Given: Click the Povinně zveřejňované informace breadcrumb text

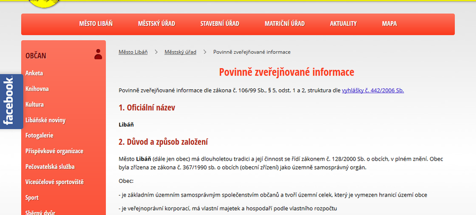Looking at the screenshot, I should pos(252,52).
